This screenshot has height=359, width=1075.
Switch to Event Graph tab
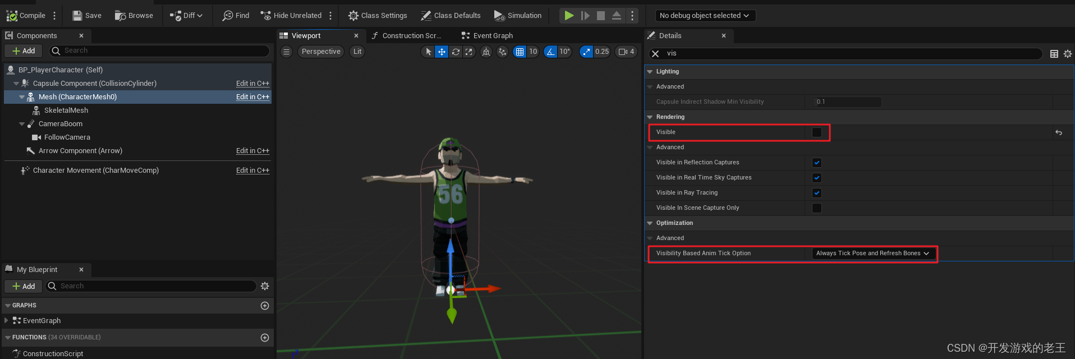click(492, 35)
